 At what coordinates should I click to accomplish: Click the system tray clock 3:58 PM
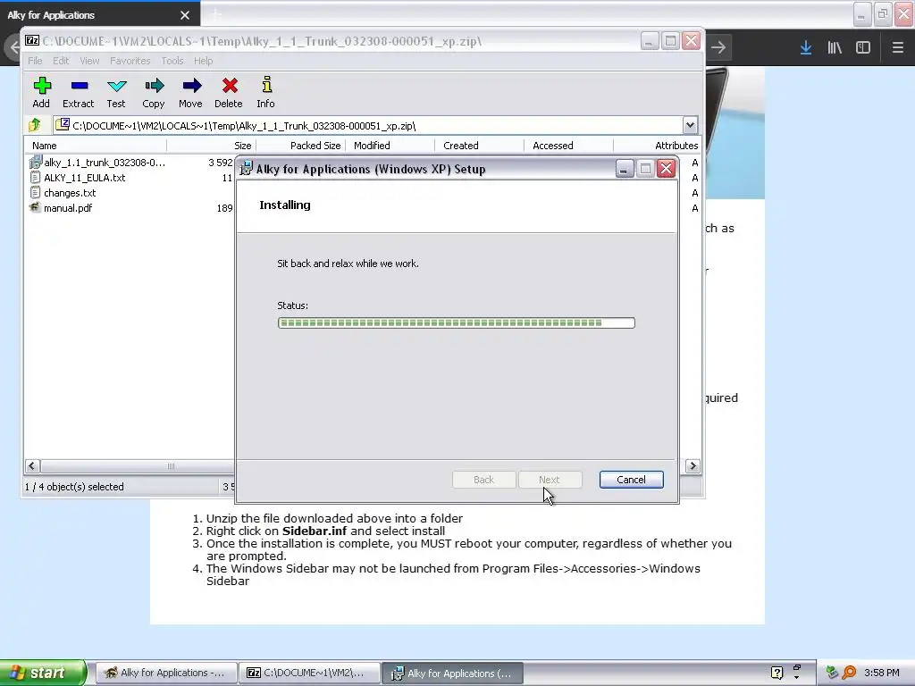tap(882, 673)
